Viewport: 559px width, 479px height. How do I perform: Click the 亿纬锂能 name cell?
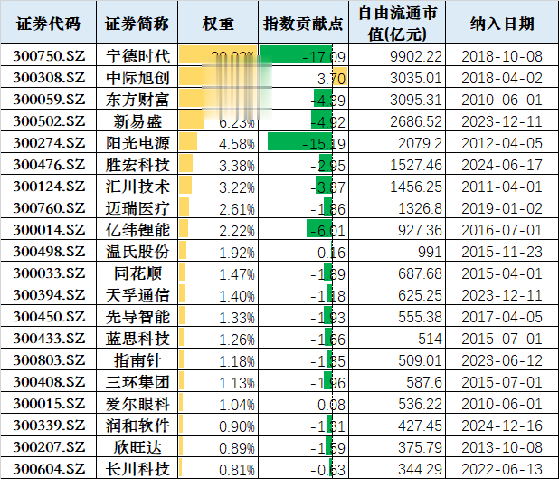click(137, 230)
